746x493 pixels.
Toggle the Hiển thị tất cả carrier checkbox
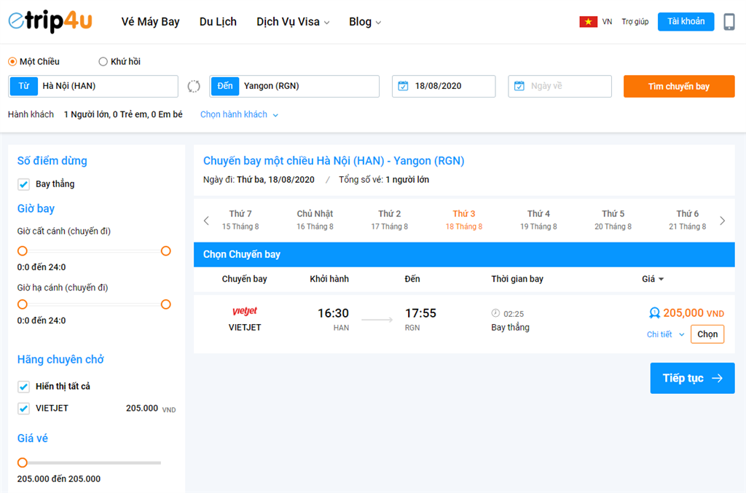point(23,386)
